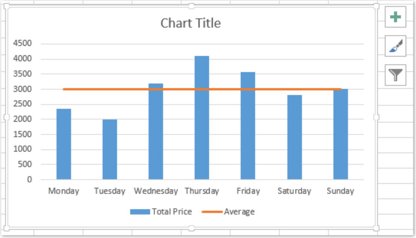Click the Total Price legend entry
This screenshot has height=238, width=416.
click(x=161, y=211)
